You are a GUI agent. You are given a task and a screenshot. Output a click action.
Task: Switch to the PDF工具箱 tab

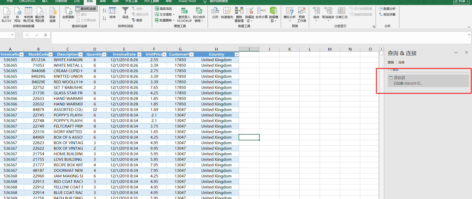click(x=152, y=1)
